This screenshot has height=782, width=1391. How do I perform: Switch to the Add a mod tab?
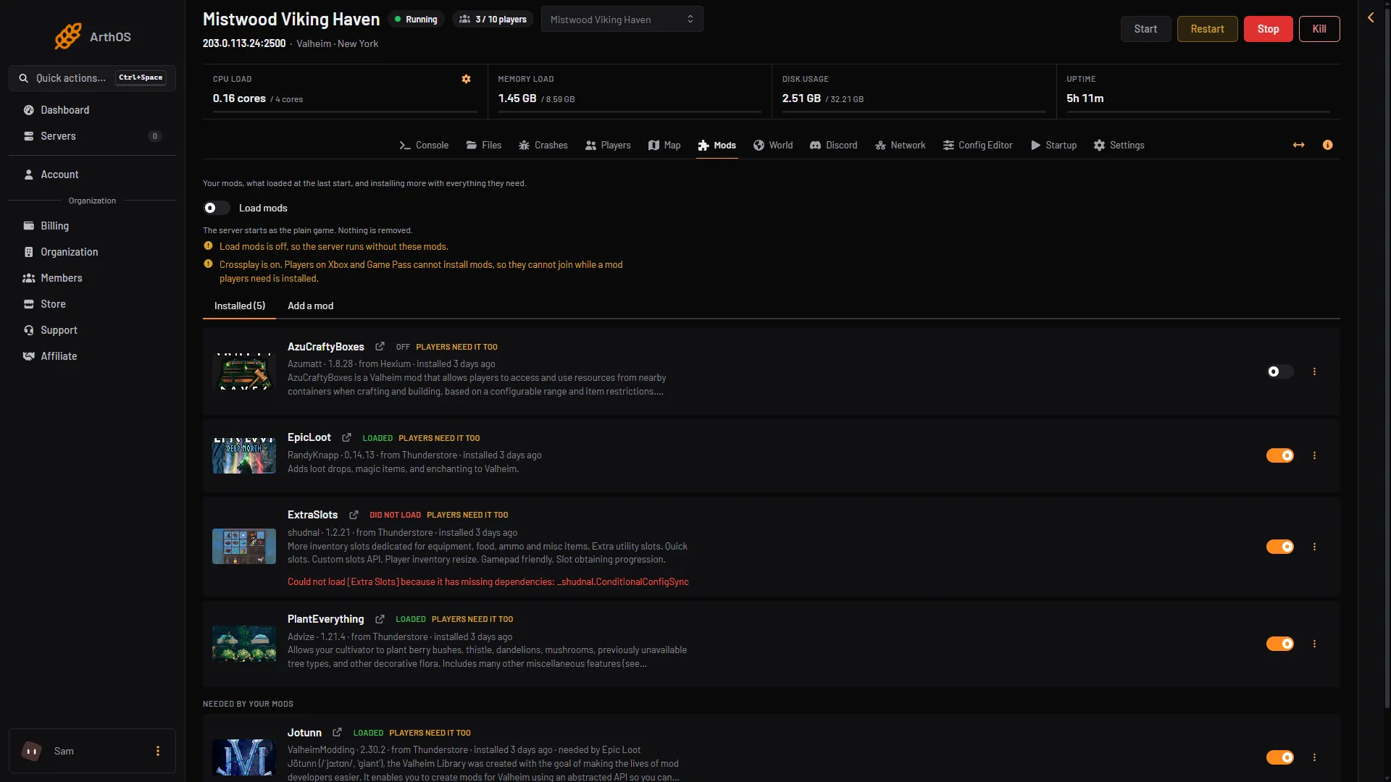pyautogui.click(x=310, y=306)
